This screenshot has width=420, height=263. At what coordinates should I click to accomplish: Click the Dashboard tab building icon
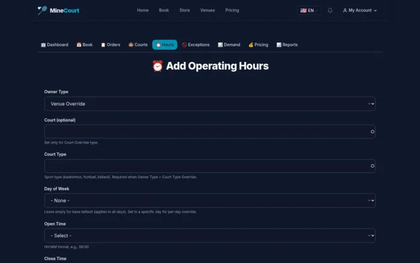click(x=43, y=45)
